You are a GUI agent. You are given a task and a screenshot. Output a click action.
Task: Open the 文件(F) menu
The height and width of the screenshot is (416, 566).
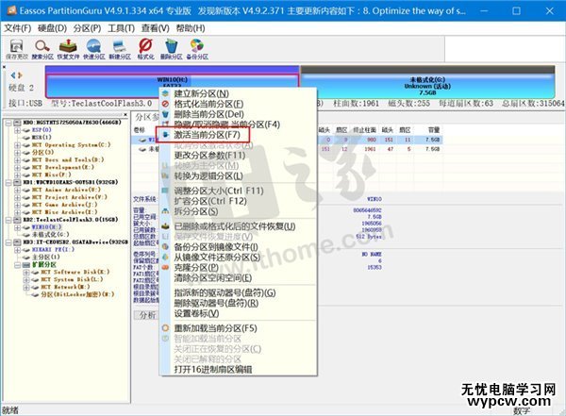(18, 28)
